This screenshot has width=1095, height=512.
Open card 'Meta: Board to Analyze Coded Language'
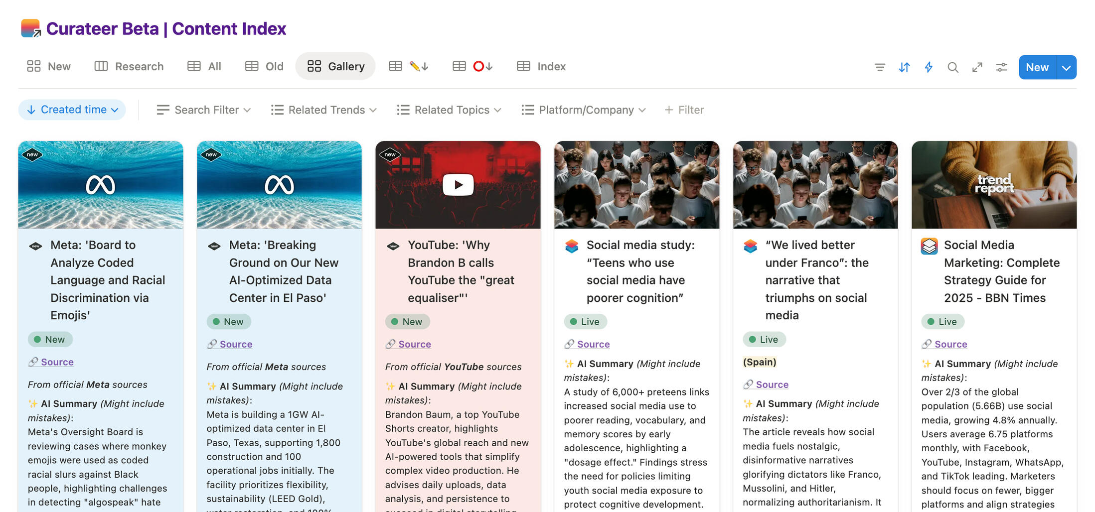click(x=108, y=280)
